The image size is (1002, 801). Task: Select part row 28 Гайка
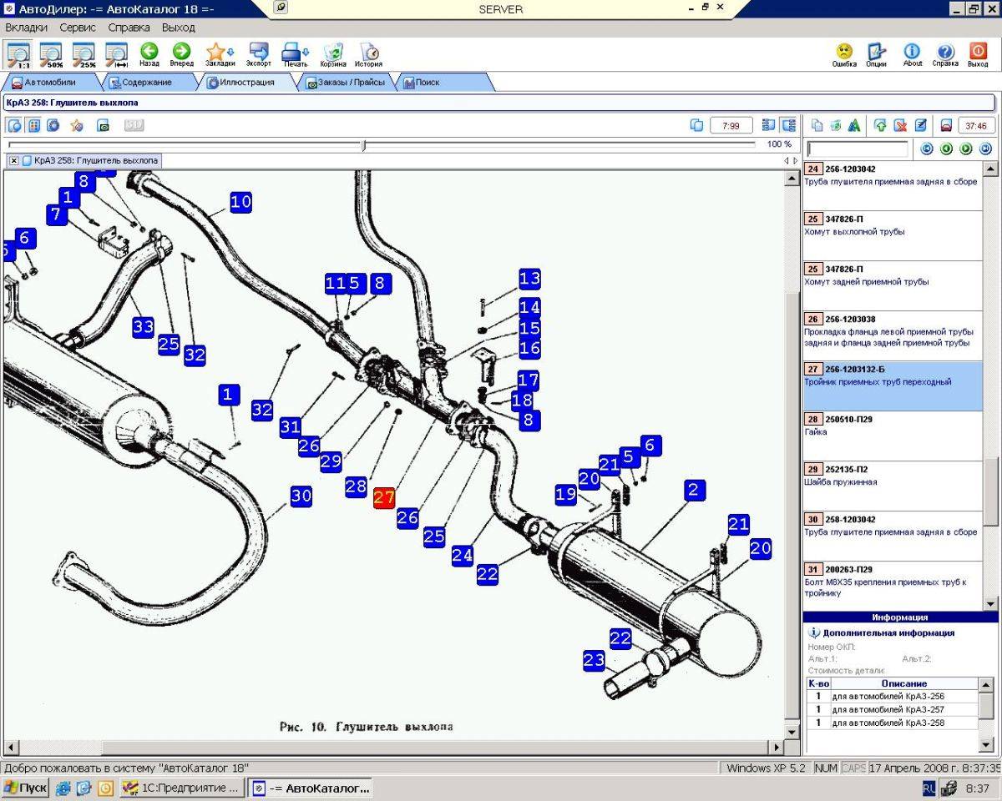[893, 436]
